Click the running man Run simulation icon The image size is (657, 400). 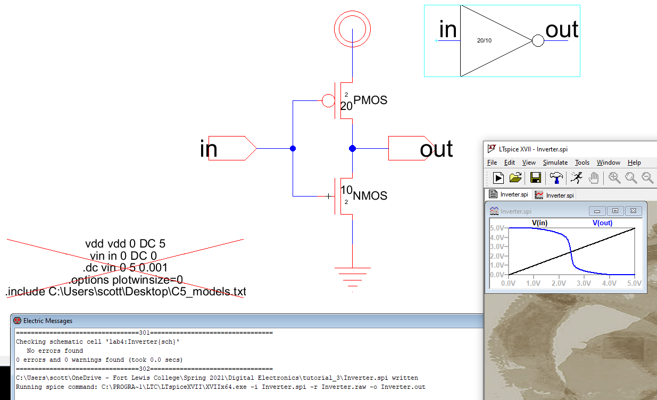(576, 178)
